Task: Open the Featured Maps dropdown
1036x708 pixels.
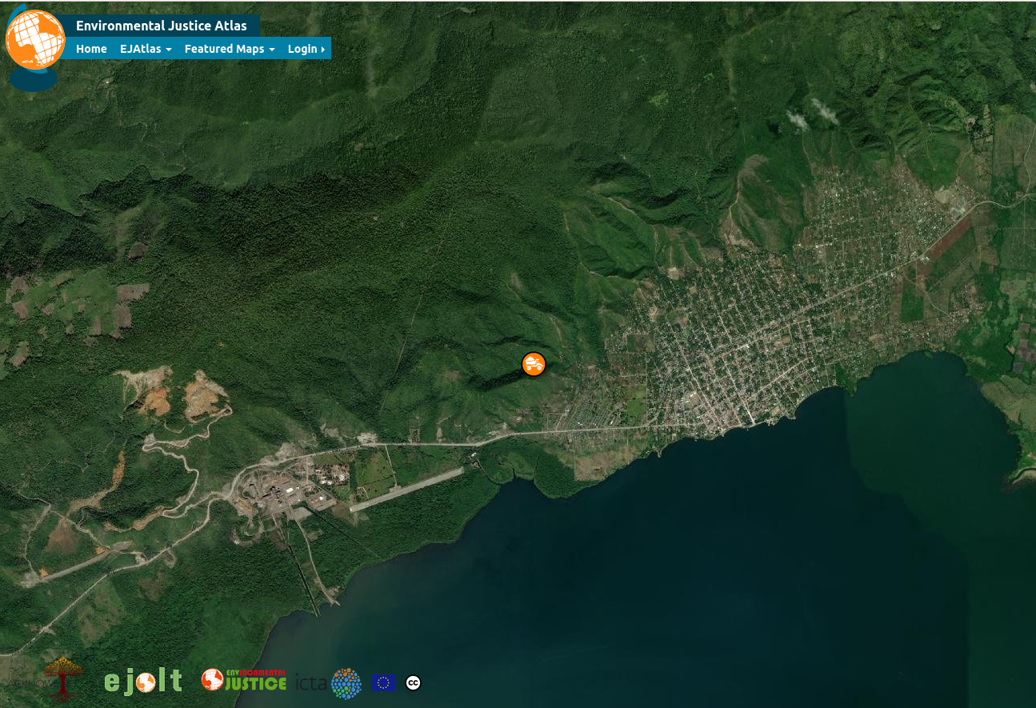Action: [x=230, y=49]
